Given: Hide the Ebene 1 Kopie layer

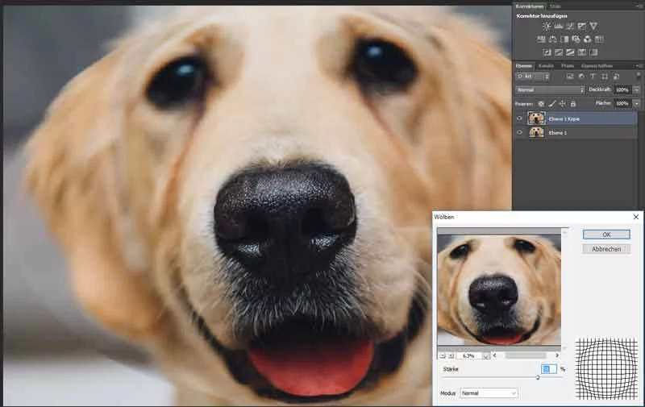Looking at the screenshot, I should coord(519,118).
